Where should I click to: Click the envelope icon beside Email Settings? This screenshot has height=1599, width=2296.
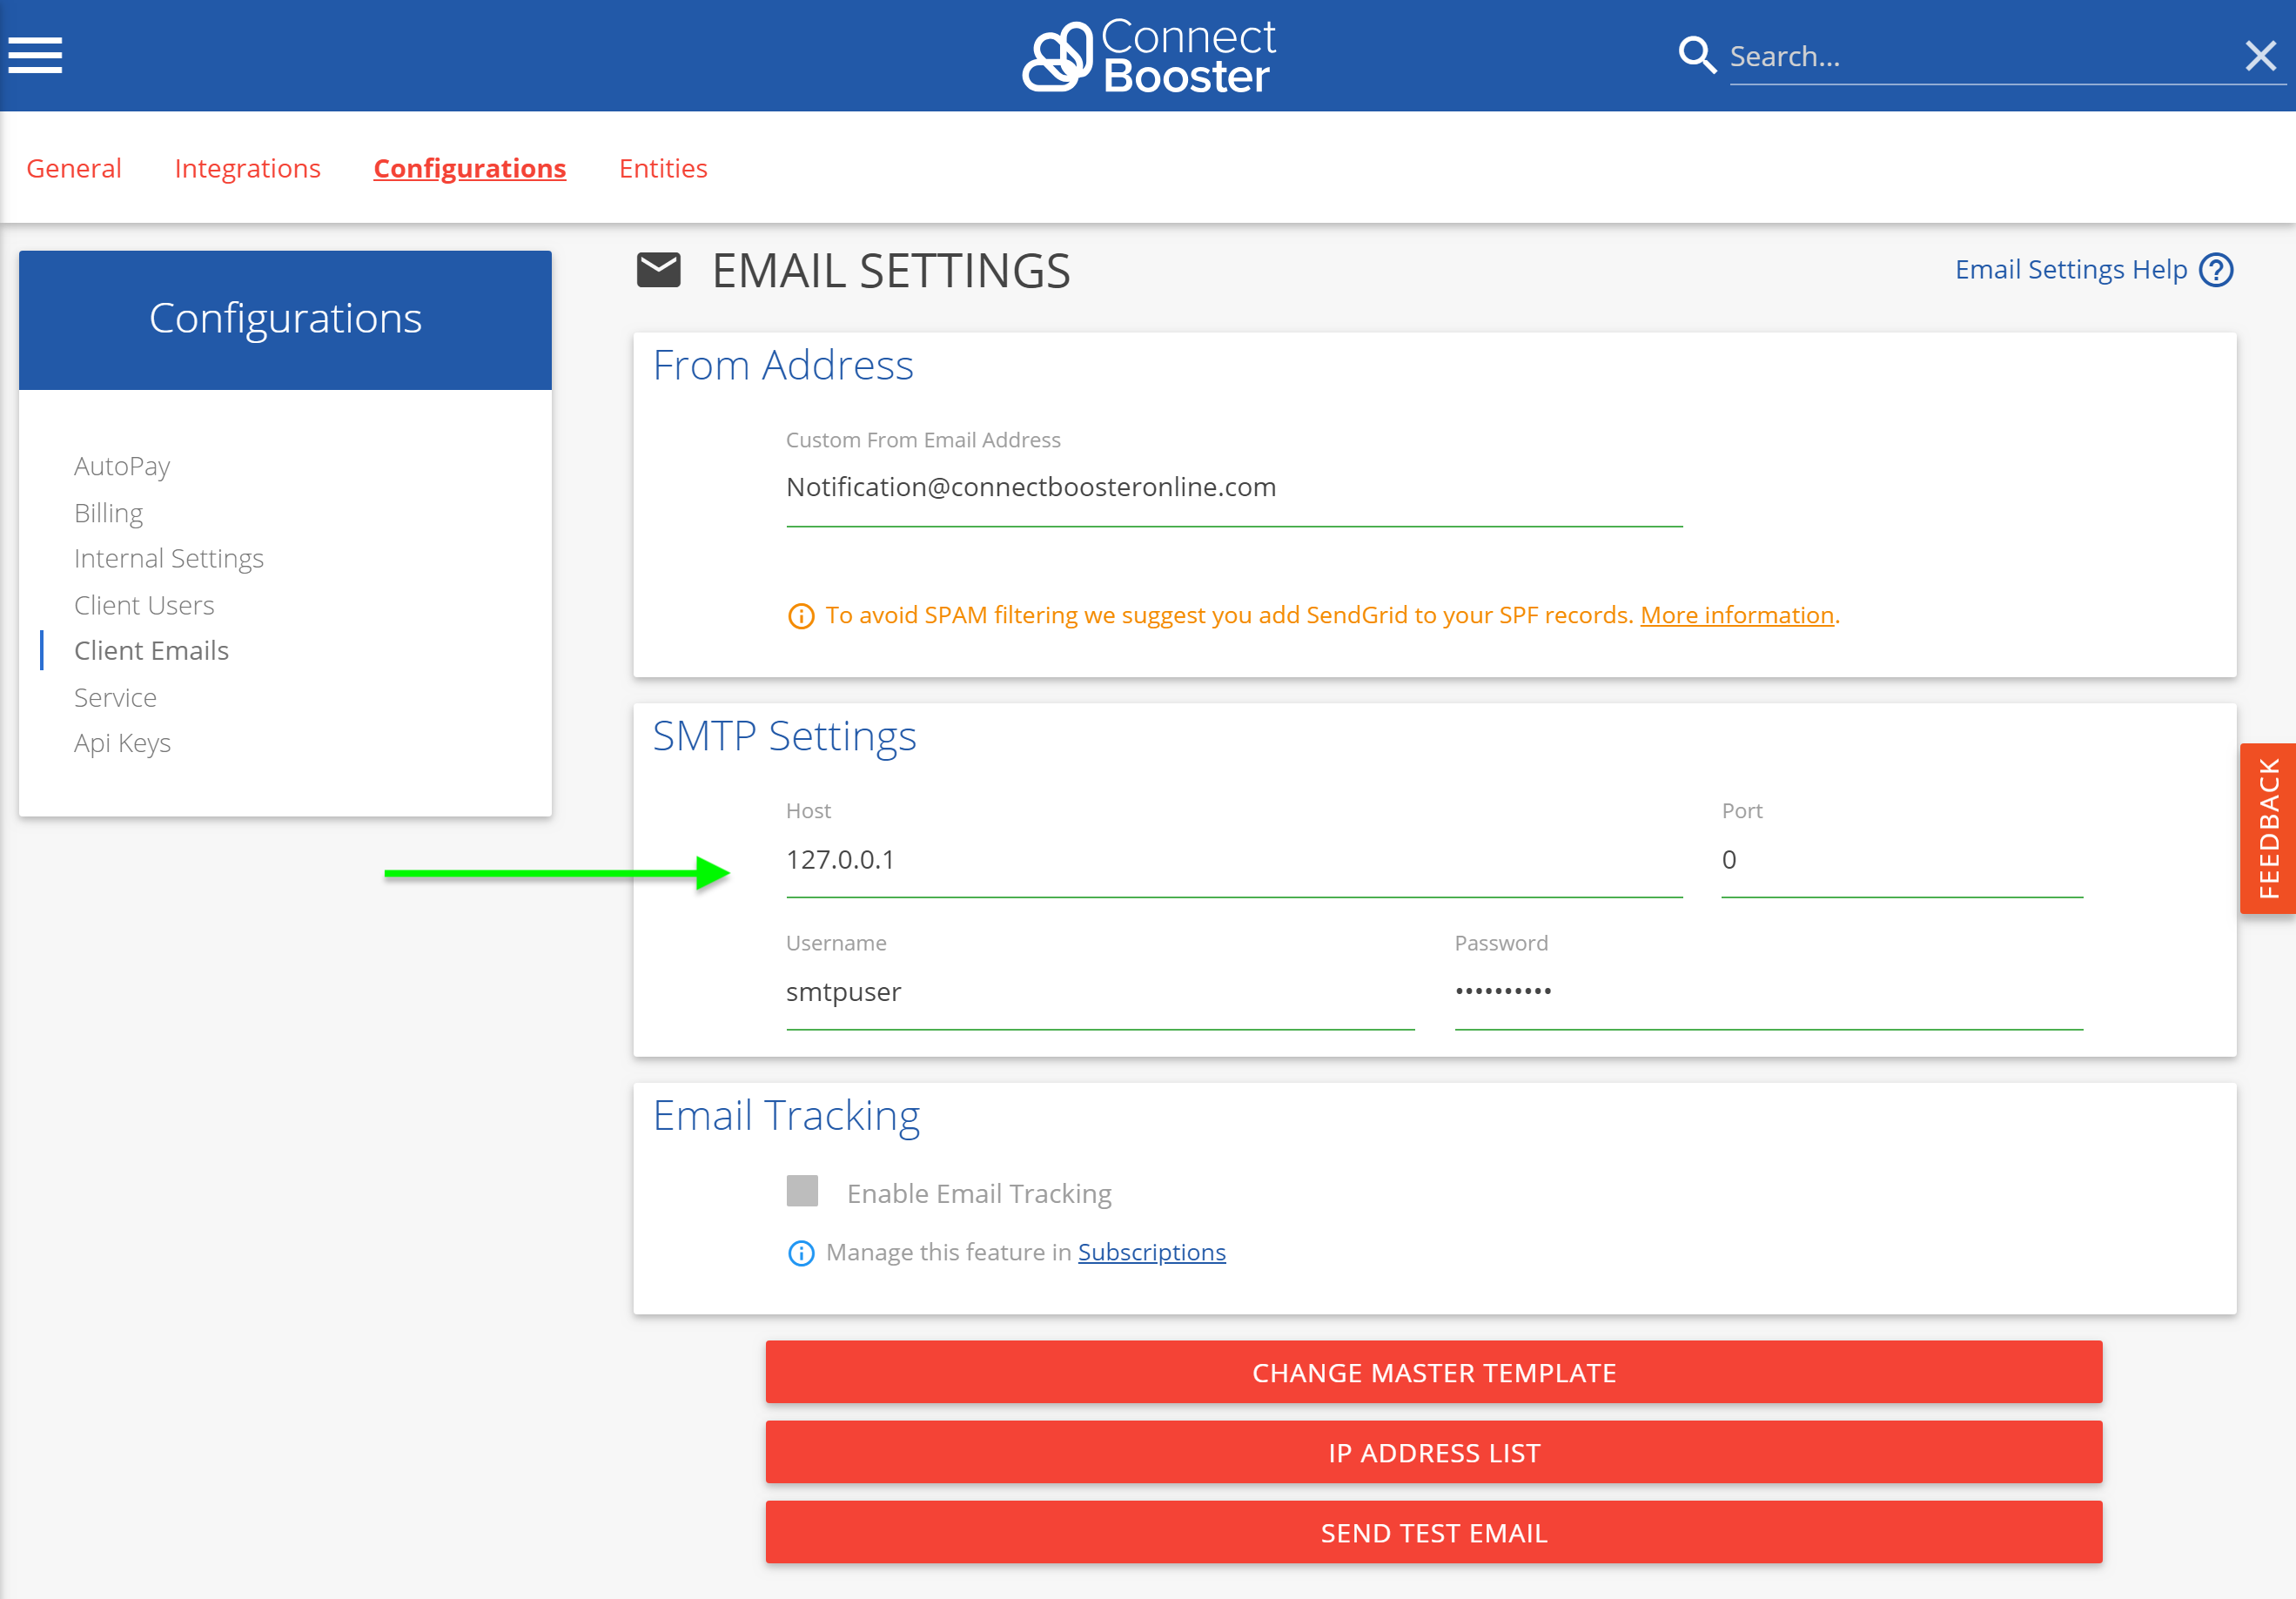coord(658,270)
